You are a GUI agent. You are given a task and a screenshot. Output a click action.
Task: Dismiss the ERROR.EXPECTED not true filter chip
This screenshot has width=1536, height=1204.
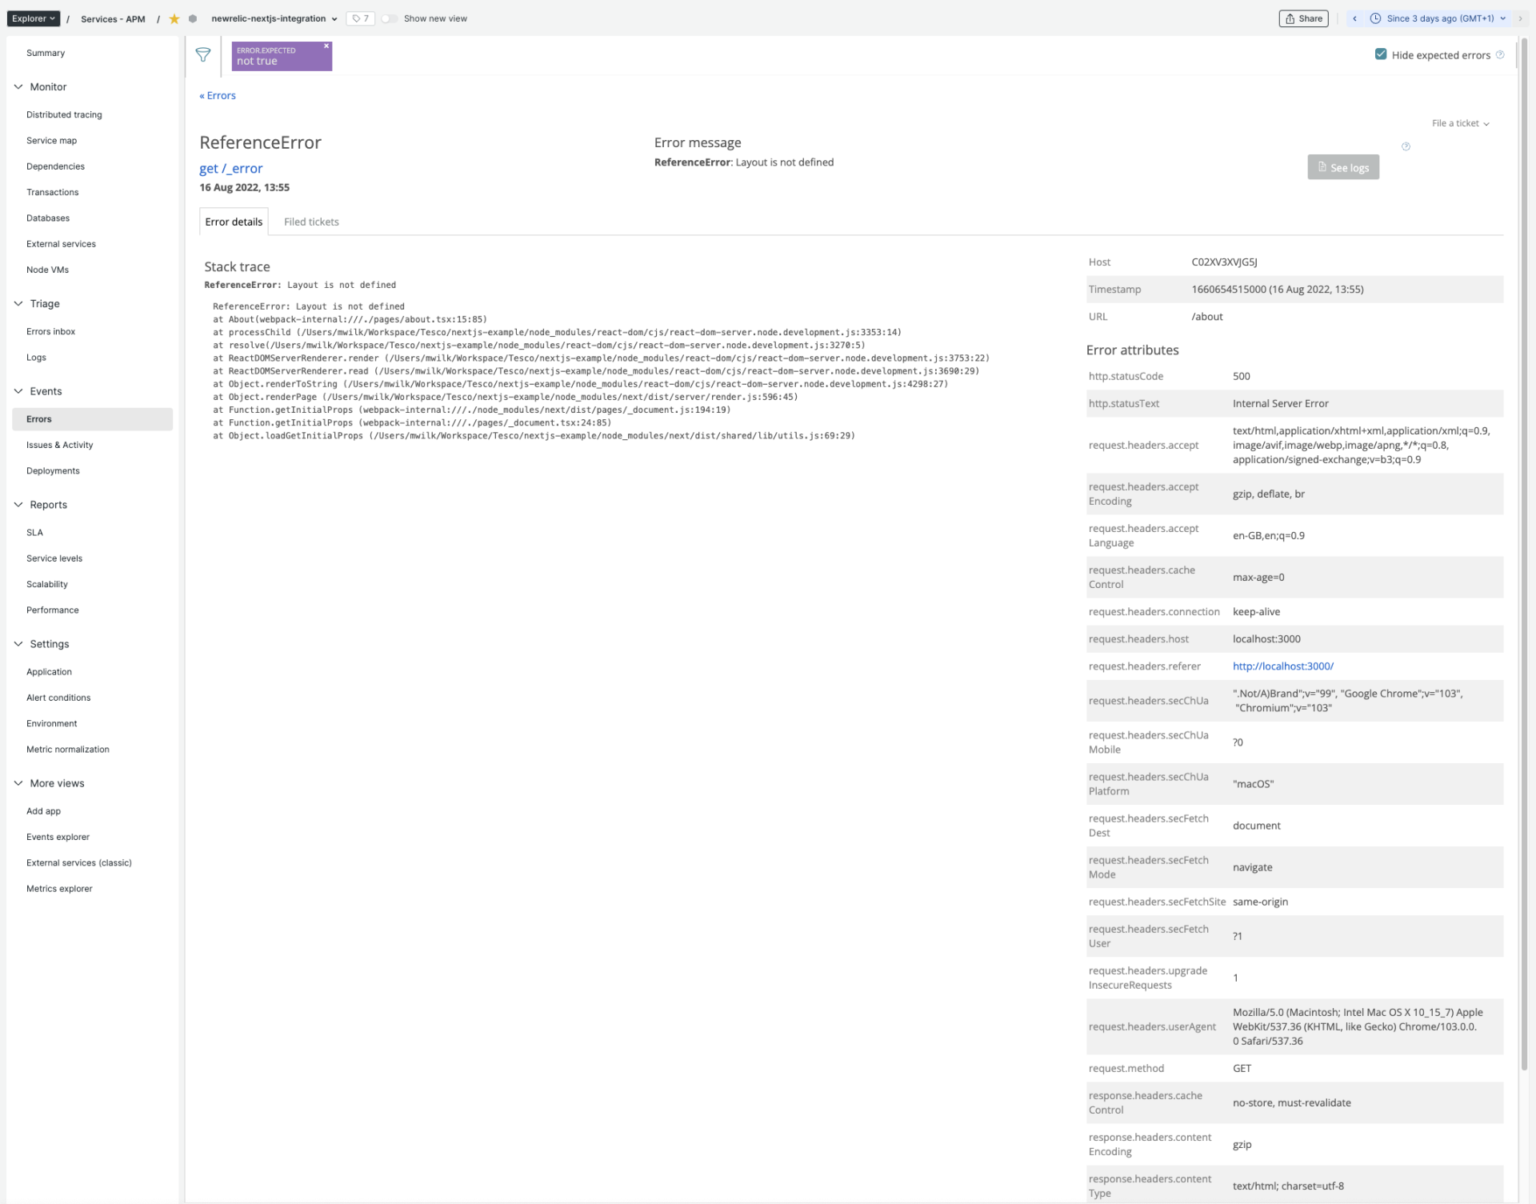pos(326,46)
